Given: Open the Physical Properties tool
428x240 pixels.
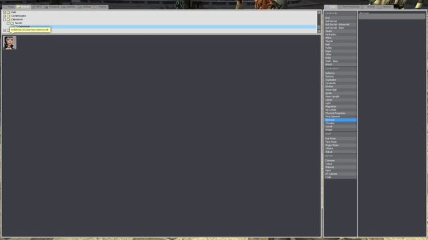Looking at the screenshot, I should (340, 113).
